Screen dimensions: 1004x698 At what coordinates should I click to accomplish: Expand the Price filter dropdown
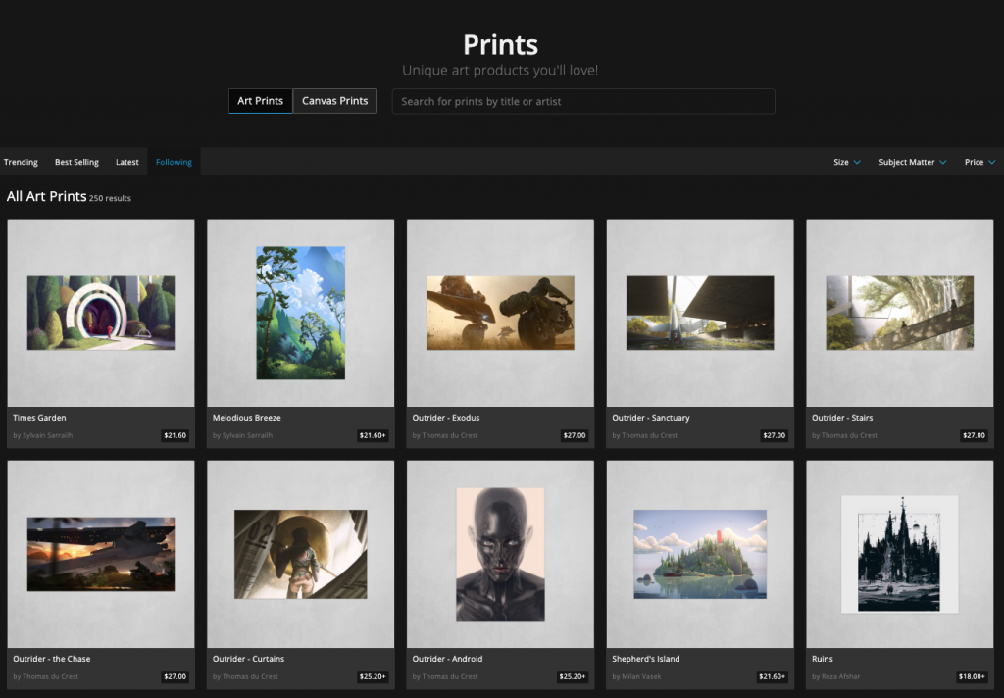(x=979, y=162)
